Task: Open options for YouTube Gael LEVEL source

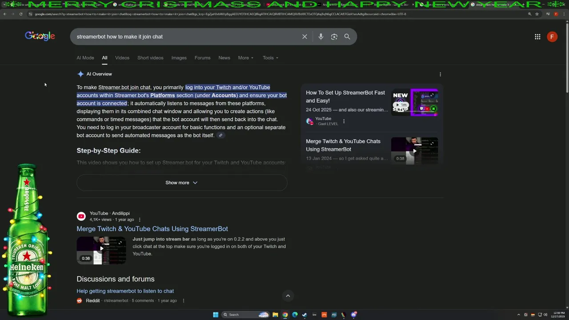Action: pyautogui.click(x=344, y=121)
